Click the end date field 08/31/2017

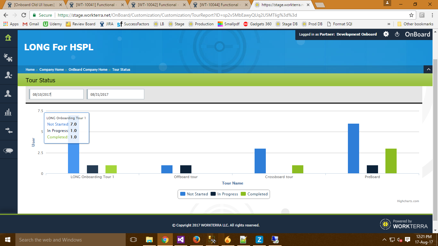click(115, 94)
